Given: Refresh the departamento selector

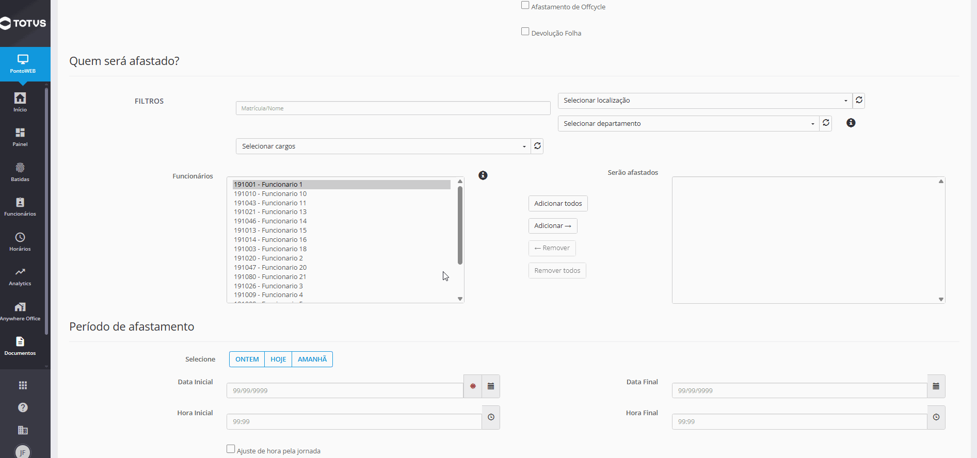Looking at the screenshot, I should pos(826,123).
